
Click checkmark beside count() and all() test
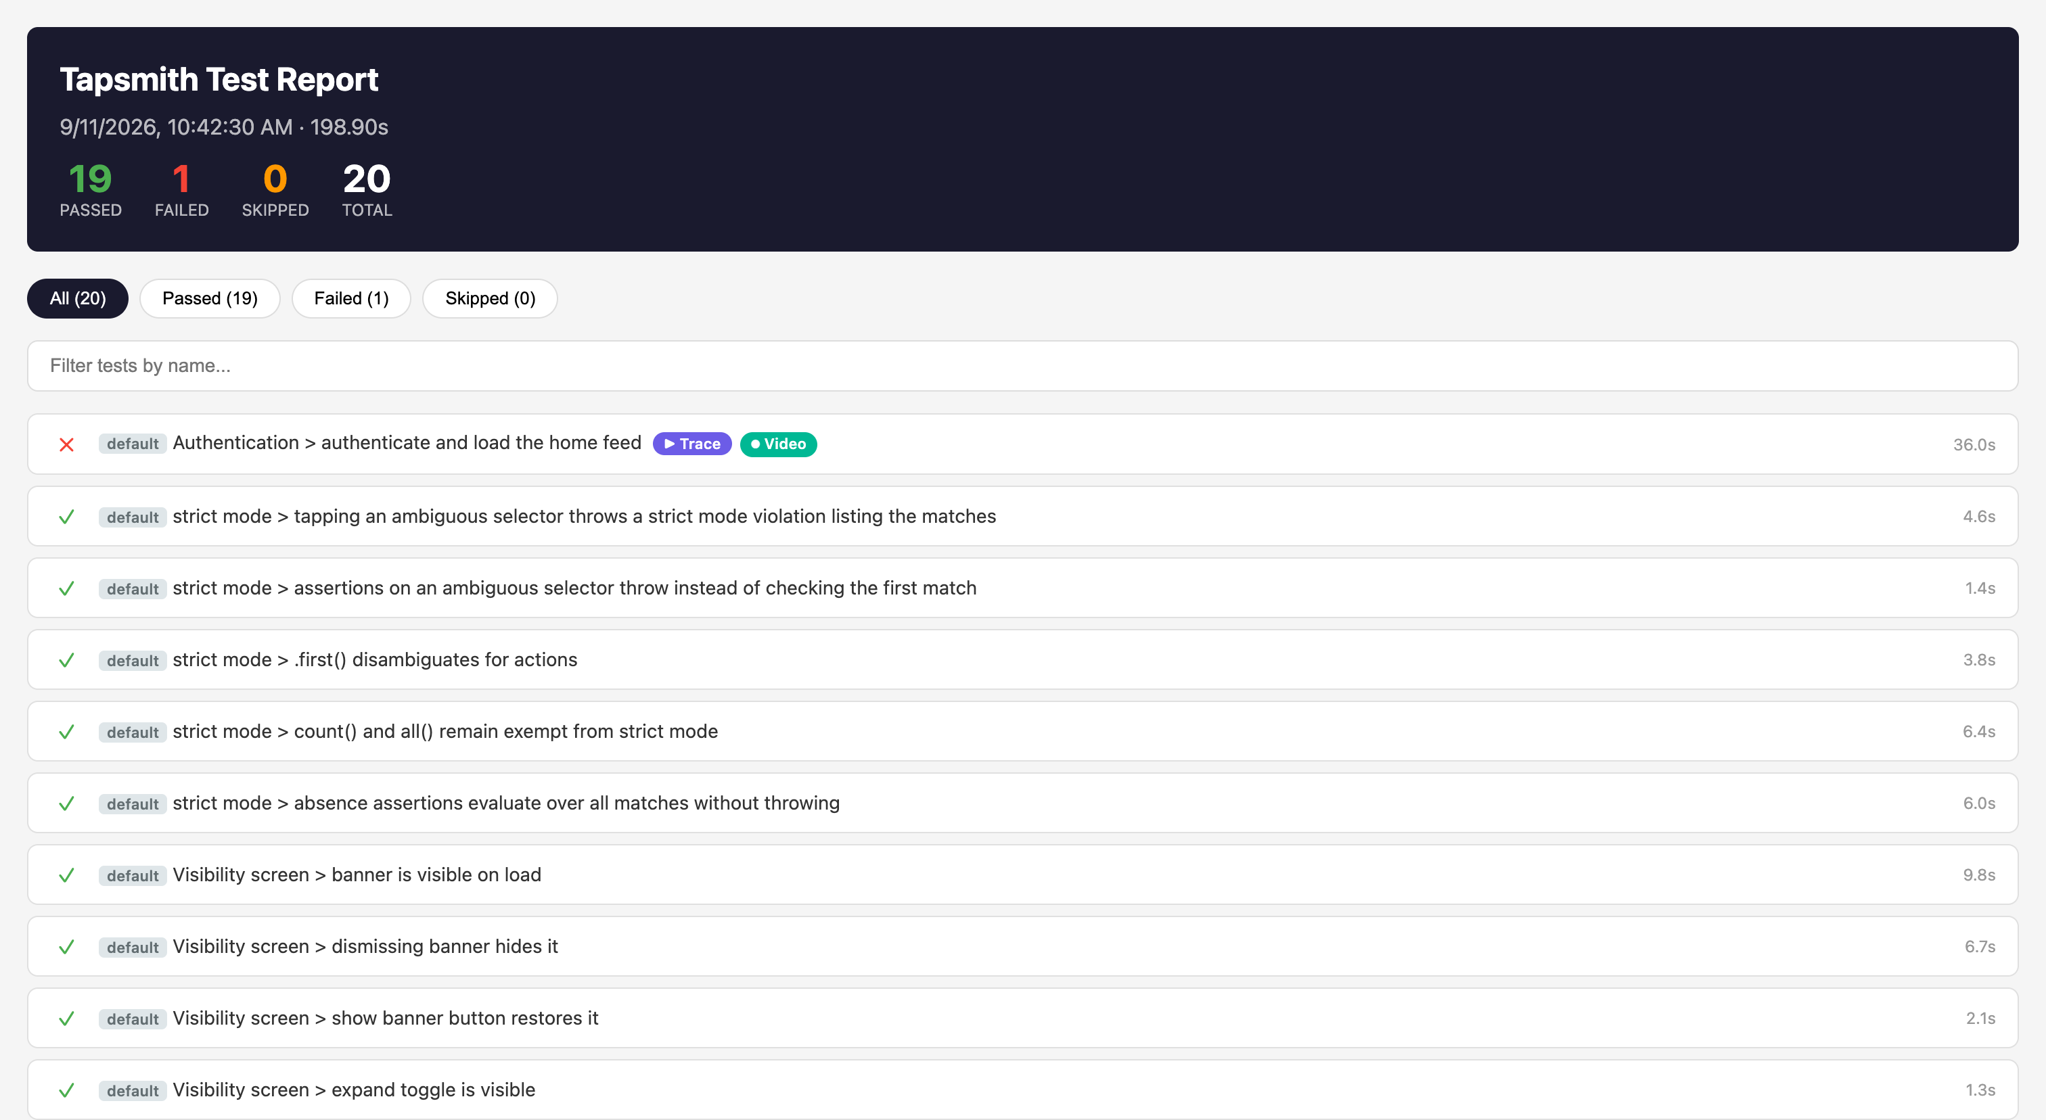point(67,732)
